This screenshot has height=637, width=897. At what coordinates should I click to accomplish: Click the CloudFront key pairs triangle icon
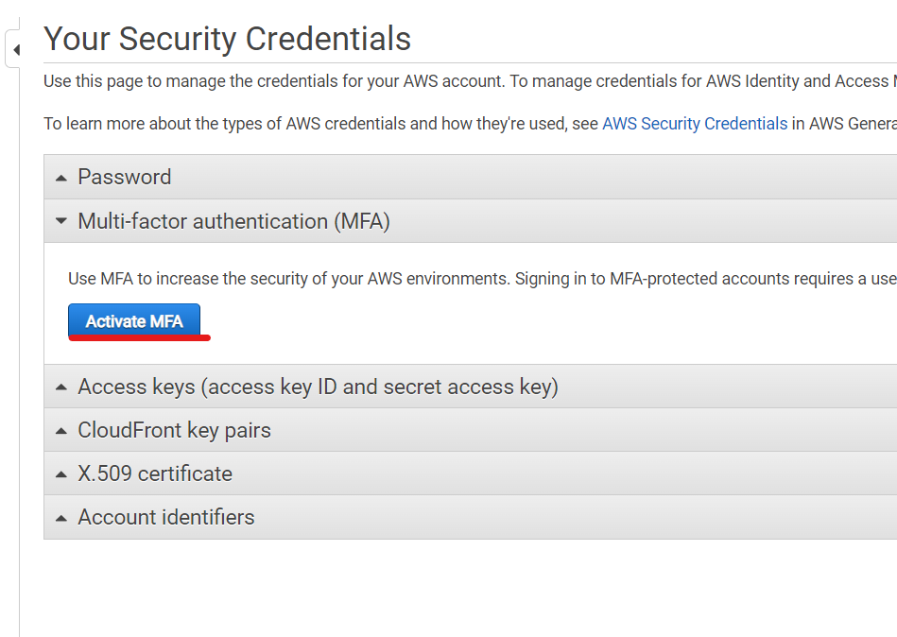tap(61, 431)
